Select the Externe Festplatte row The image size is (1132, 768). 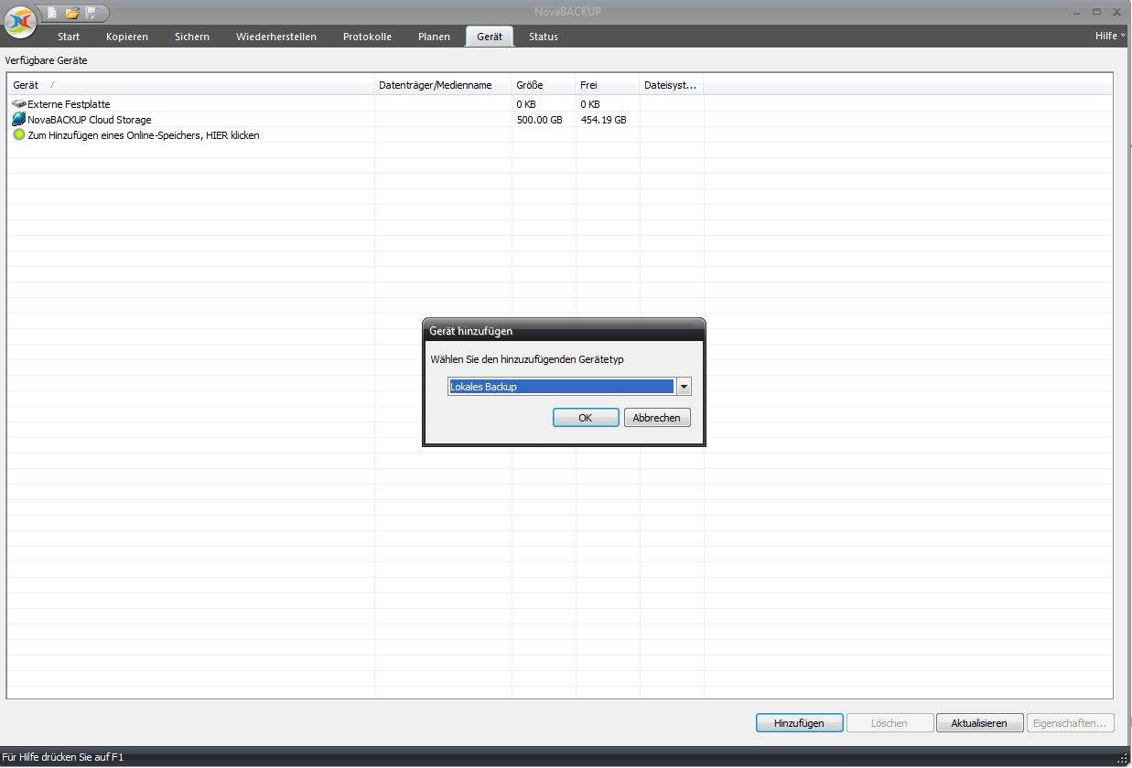tap(559, 104)
